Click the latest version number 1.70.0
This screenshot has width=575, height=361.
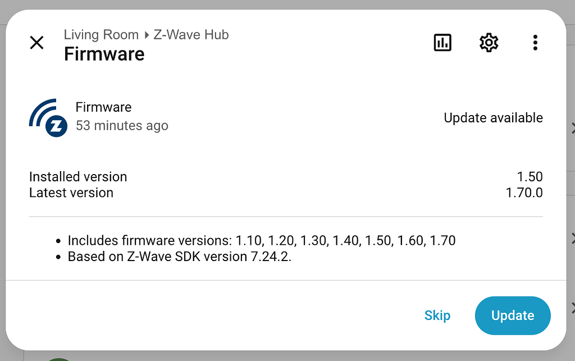[527, 193]
